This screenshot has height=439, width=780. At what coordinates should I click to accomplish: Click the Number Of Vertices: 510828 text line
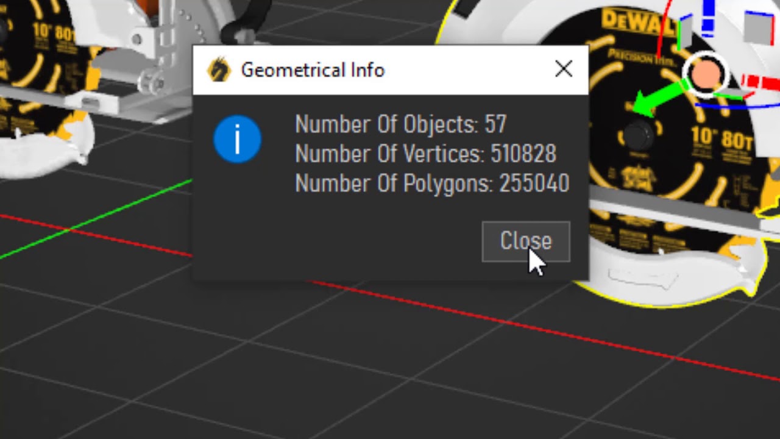(425, 154)
